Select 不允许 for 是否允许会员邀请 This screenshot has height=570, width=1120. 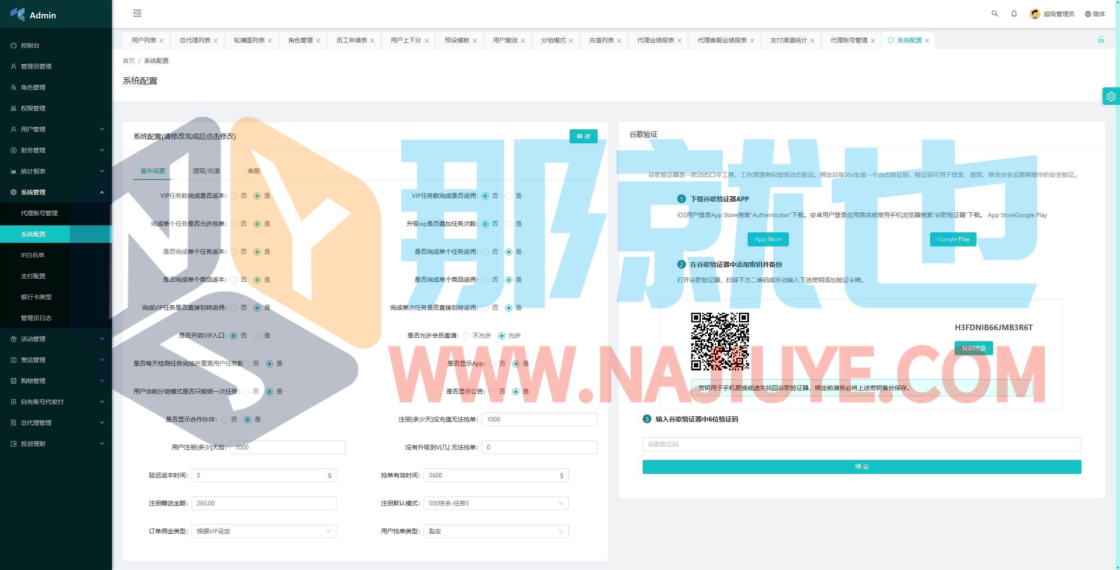(x=466, y=335)
